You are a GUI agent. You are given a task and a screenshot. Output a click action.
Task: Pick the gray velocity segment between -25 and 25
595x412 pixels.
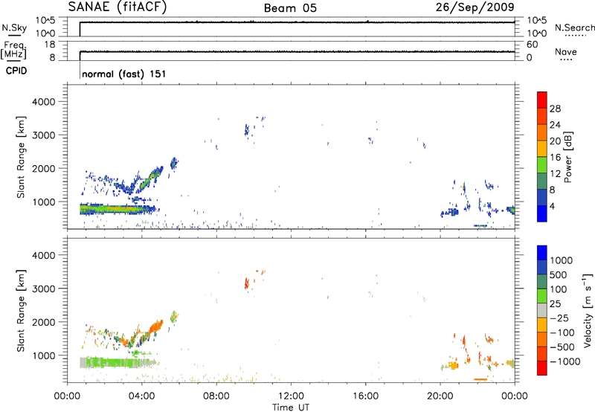542,310
